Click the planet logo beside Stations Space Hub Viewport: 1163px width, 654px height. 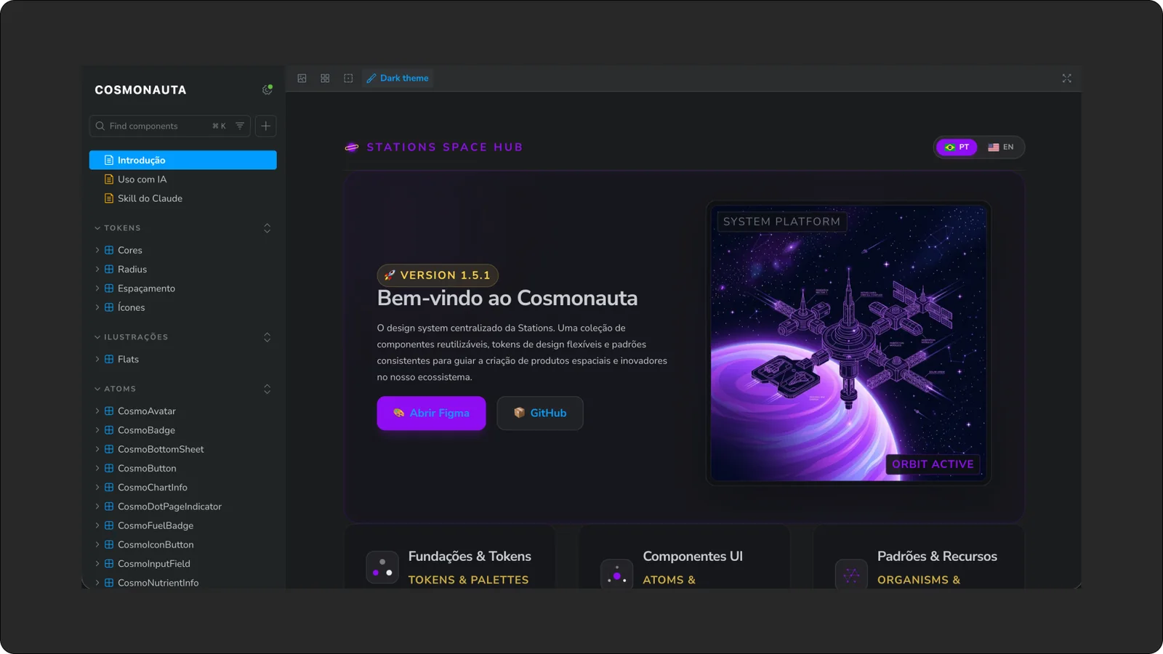(352, 147)
